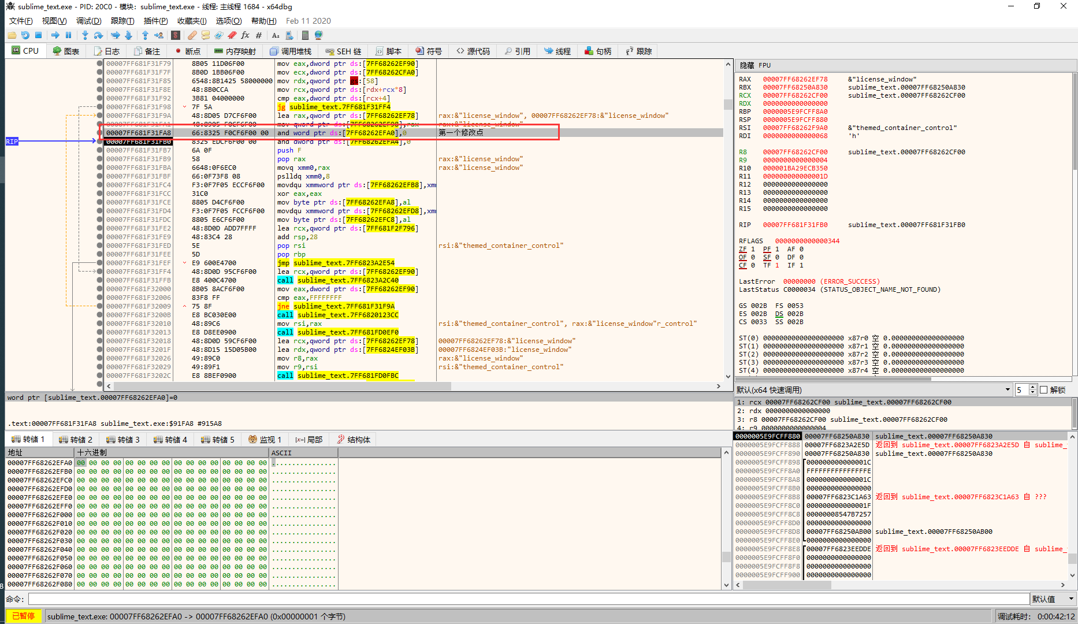The width and height of the screenshot is (1078, 624).
Task: Open the 调用堆栈 tab
Action: pos(291,51)
